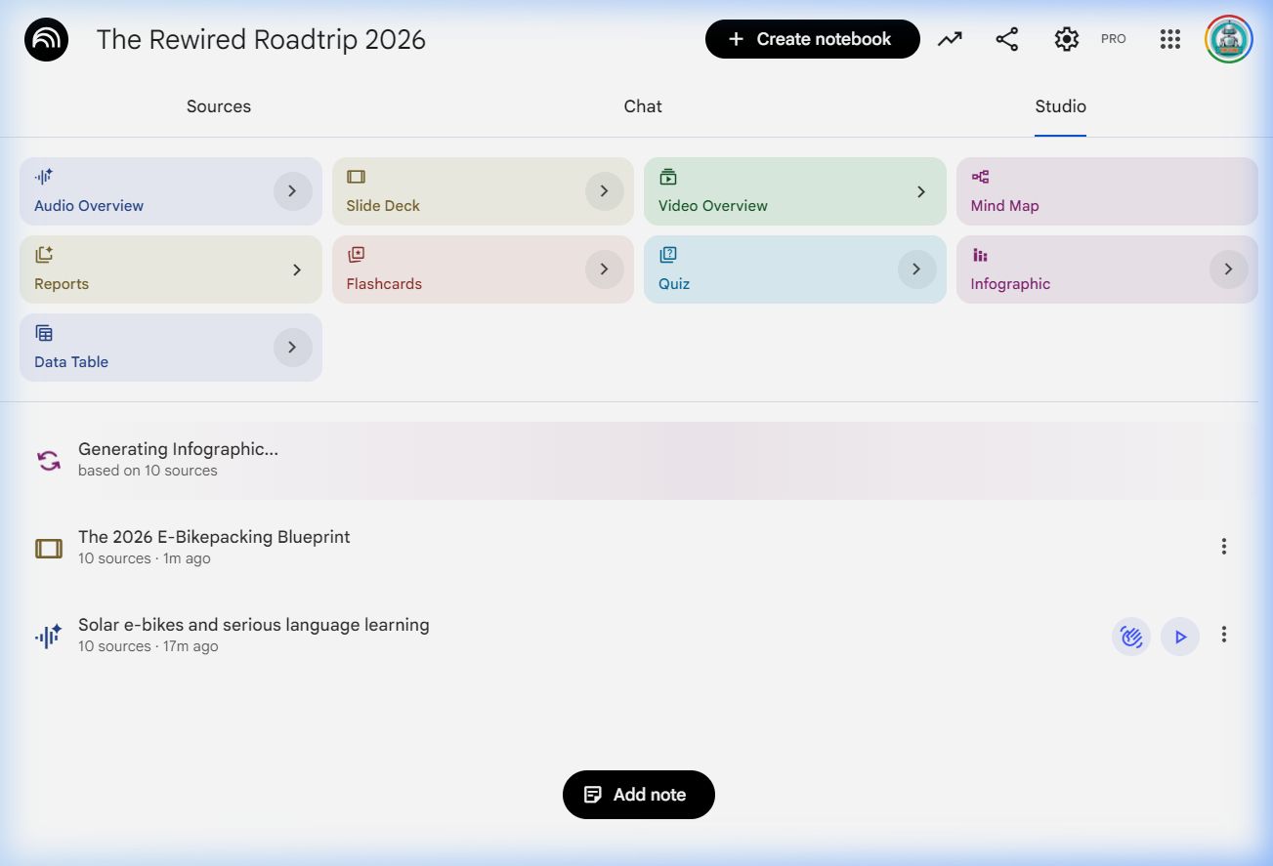This screenshot has width=1273, height=866.
Task: Open the analytics trend icon
Action: point(950,39)
